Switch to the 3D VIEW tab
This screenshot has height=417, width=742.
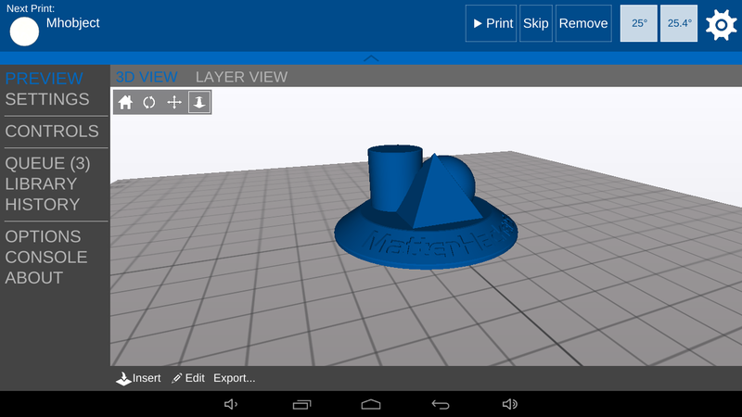point(147,77)
